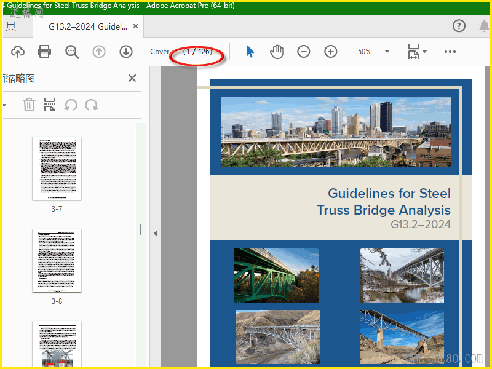Activate the arrow selection tool
The height and width of the screenshot is (369, 492).
pos(250,52)
